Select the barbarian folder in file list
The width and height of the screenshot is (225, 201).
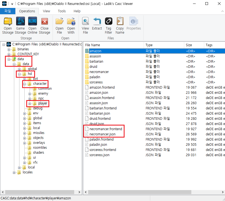coord(96,61)
